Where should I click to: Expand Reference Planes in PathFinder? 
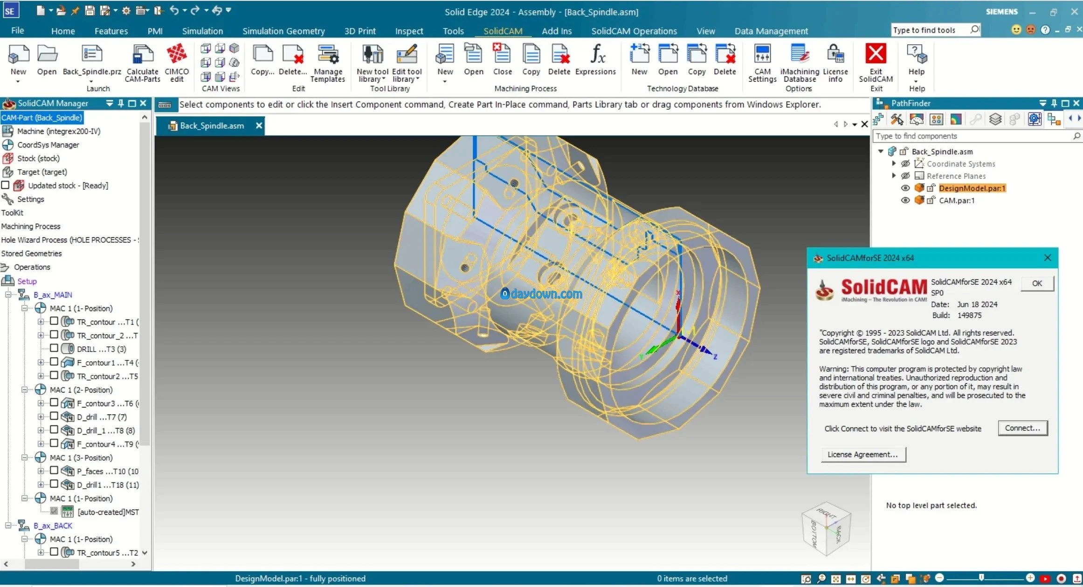(x=893, y=176)
